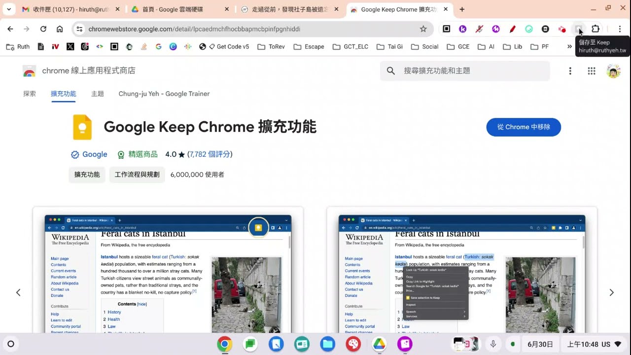Open the Google G bookmark

pos(158,47)
